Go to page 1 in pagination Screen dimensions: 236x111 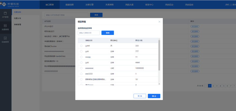(x=210, y=86)
